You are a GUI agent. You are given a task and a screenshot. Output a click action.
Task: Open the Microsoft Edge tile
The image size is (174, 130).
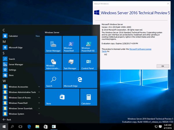pos(80,80)
